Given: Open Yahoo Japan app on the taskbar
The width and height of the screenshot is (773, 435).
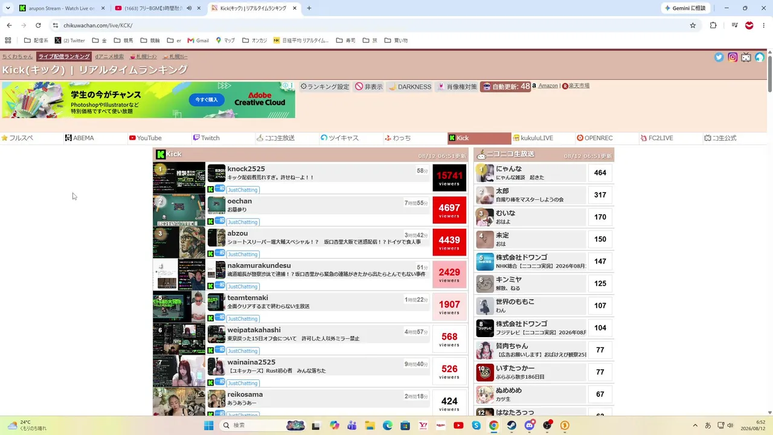Looking at the screenshot, I should tap(423, 425).
